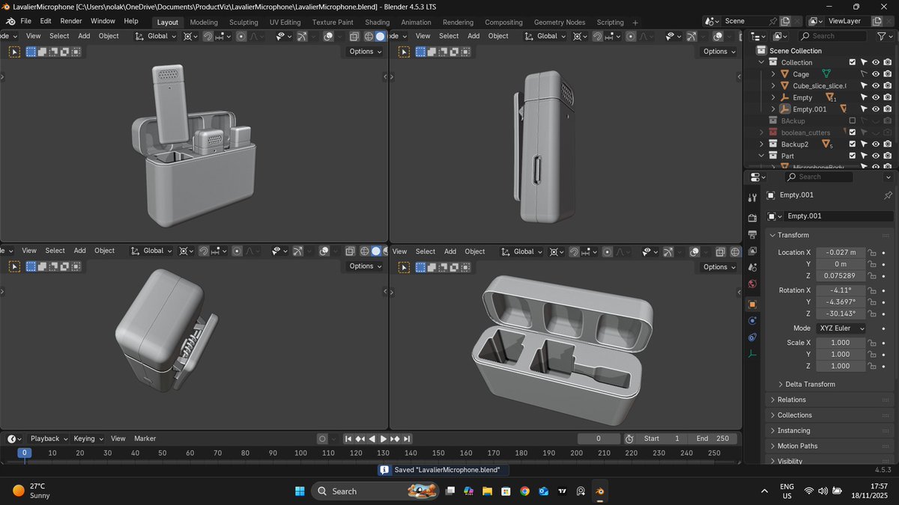Lock the Location X value
Viewport: 899px width, 505px height.
(x=872, y=253)
